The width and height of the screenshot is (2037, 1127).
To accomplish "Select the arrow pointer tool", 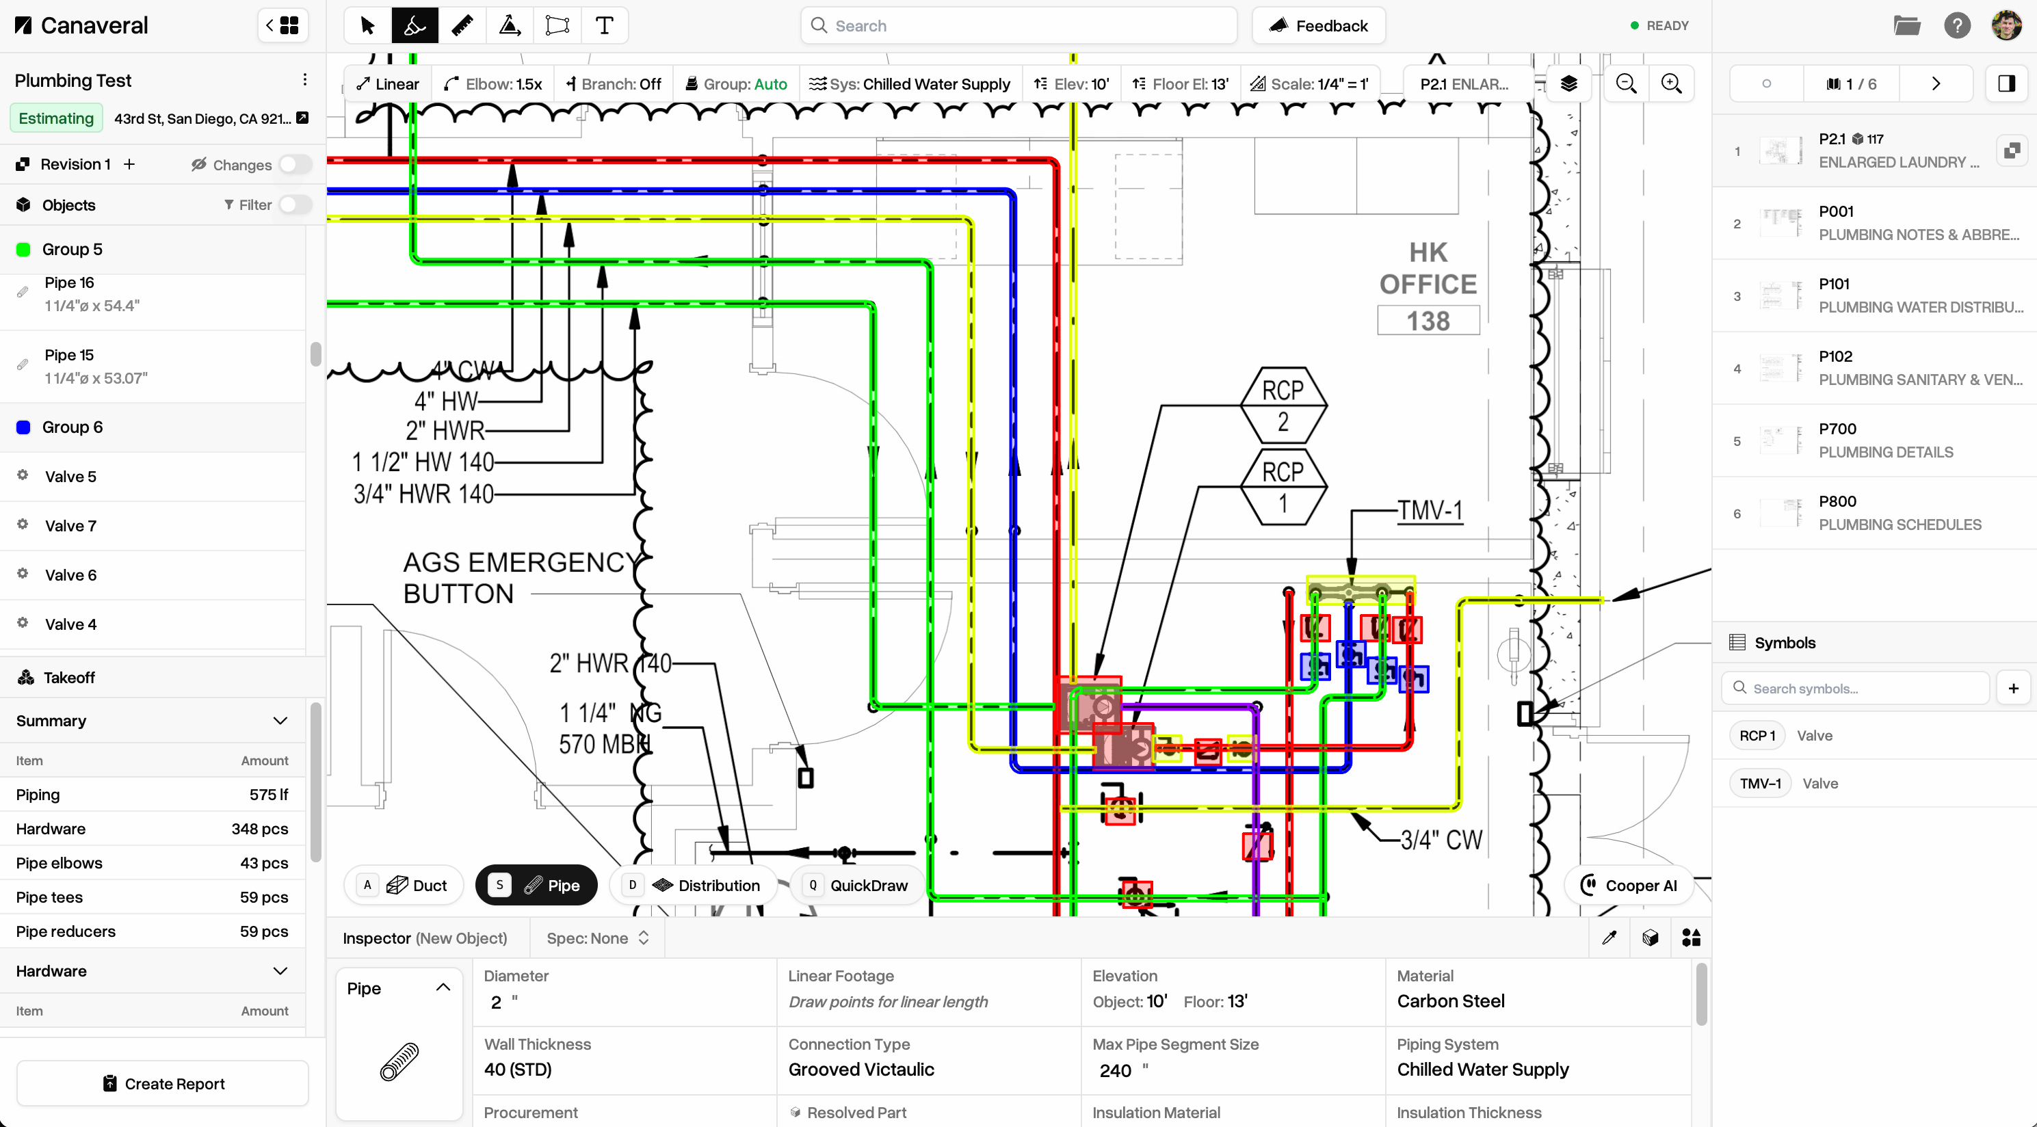I will click(368, 25).
